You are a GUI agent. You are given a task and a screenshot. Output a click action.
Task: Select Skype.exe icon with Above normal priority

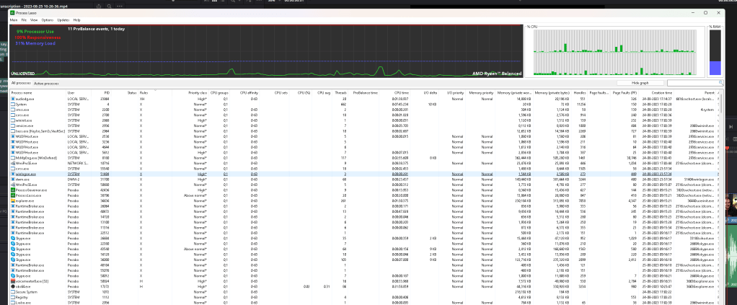pyautogui.click(x=13, y=249)
